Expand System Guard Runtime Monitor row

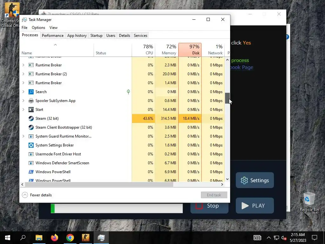(23, 136)
